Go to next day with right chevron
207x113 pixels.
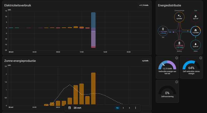click(x=129, y=108)
